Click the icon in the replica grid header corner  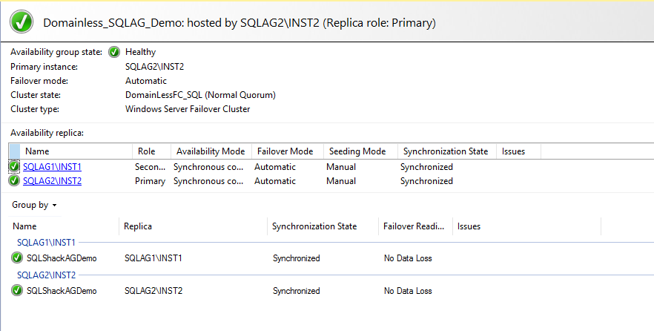point(15,151)
